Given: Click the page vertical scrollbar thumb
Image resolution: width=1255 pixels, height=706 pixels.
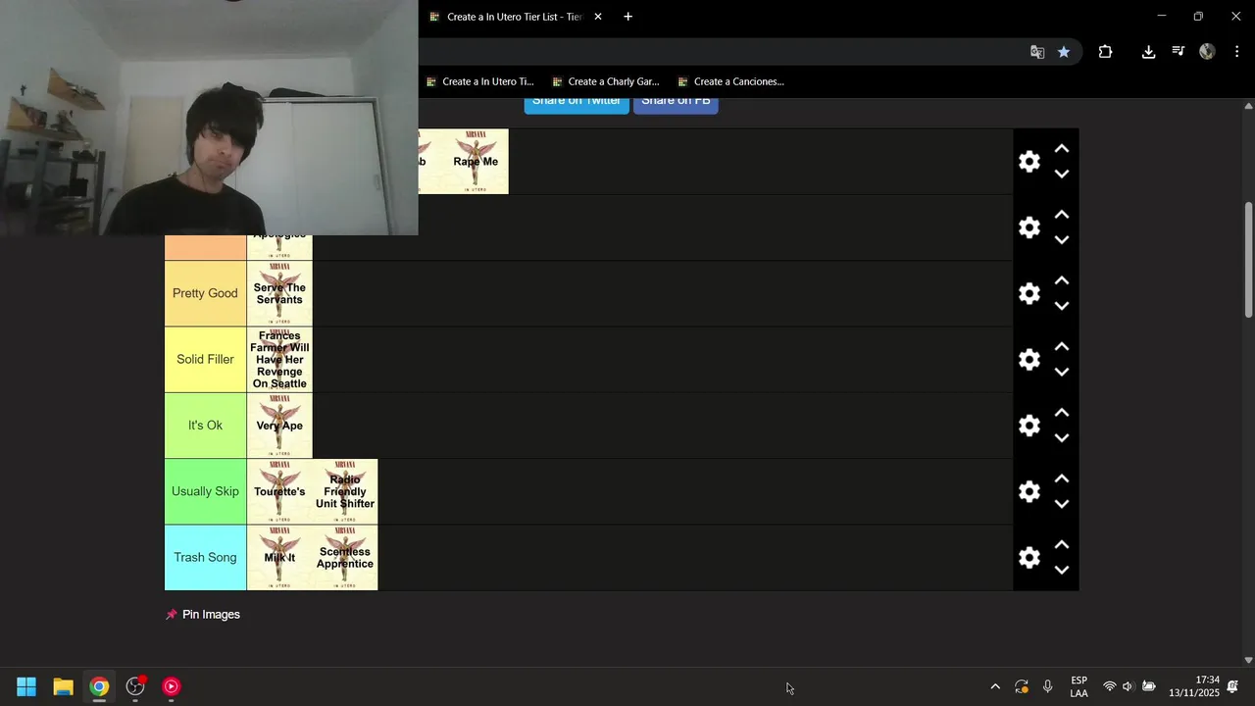Looking at the screenshot, I should click(1248, 260).
